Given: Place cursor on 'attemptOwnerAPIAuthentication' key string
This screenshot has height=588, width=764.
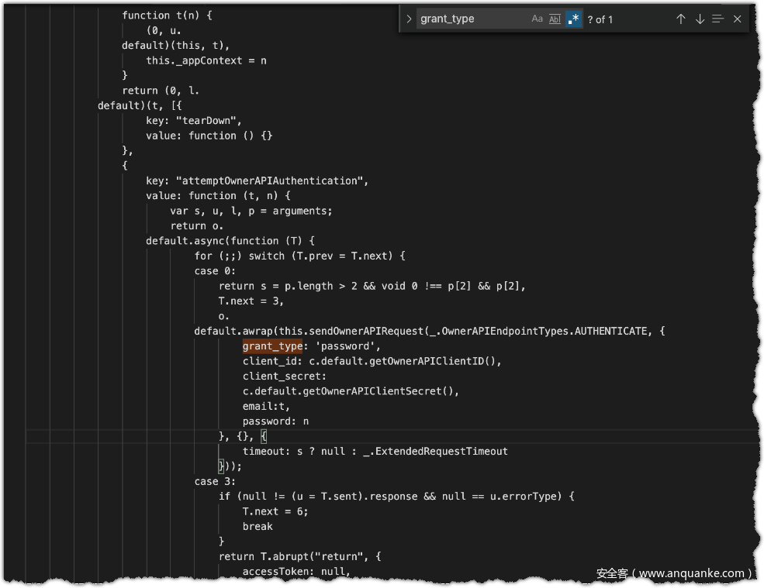Looking at the screenshot, I should (271, 181).
